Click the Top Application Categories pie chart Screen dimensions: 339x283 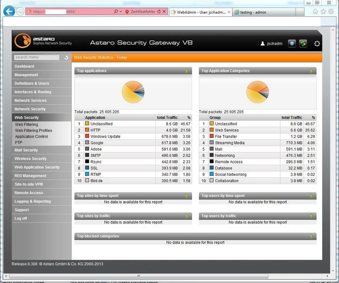tap(257, 92)
